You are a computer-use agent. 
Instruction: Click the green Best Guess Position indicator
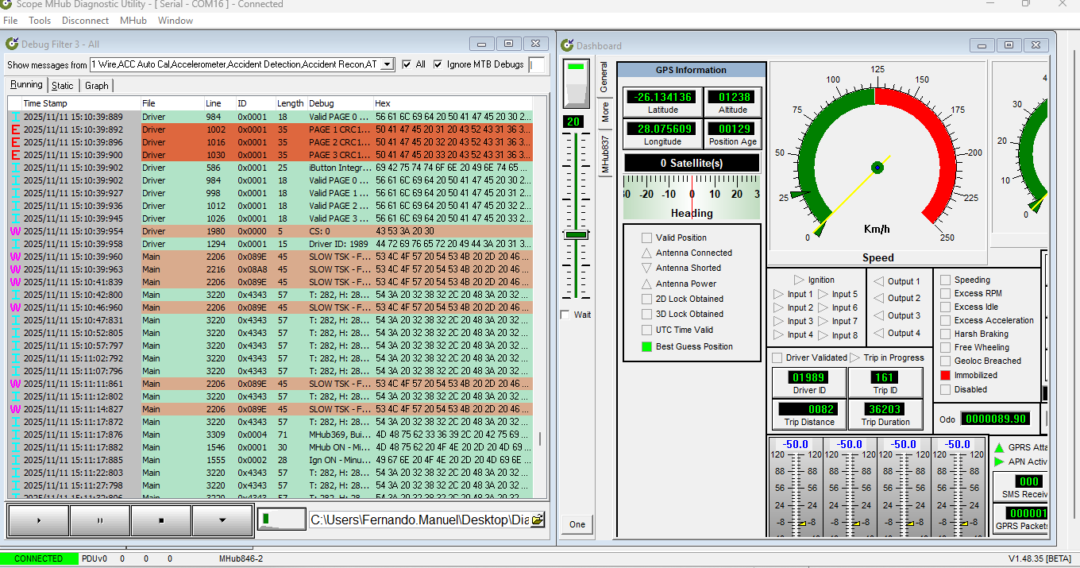tap(646, 346)
